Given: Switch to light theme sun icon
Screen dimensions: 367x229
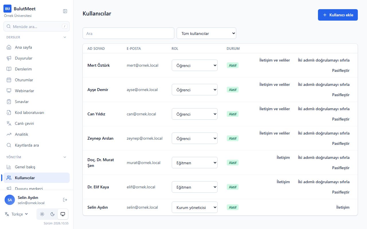Looking at the screenshot, I should pyautogui.click(x=42, y=214).
